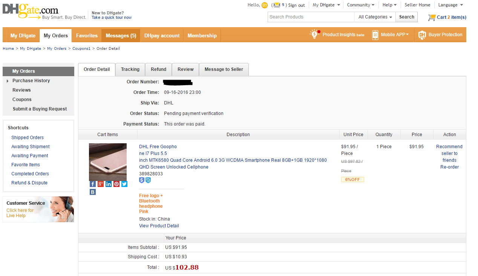Select the My Orders navigation tab
The height and width of the screenshot is (276, 478).
[x=56, y=35]
